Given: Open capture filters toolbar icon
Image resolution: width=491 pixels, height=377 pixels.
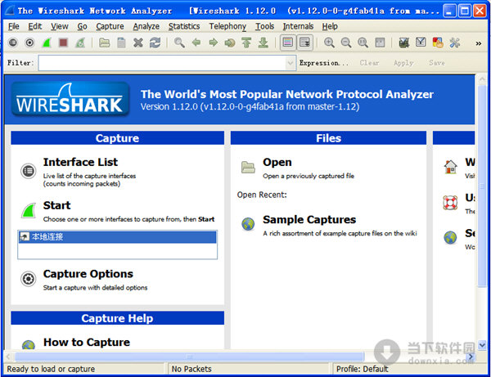Looking at the screenshot, I should [403, 43].
